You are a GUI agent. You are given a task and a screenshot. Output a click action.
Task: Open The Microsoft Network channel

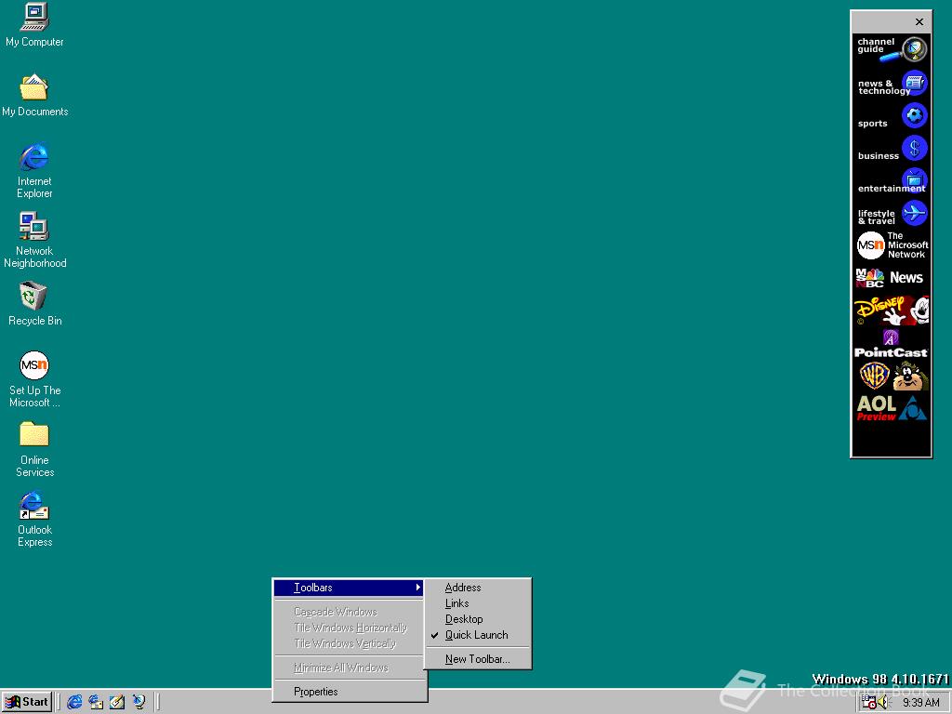click(892, 245)
